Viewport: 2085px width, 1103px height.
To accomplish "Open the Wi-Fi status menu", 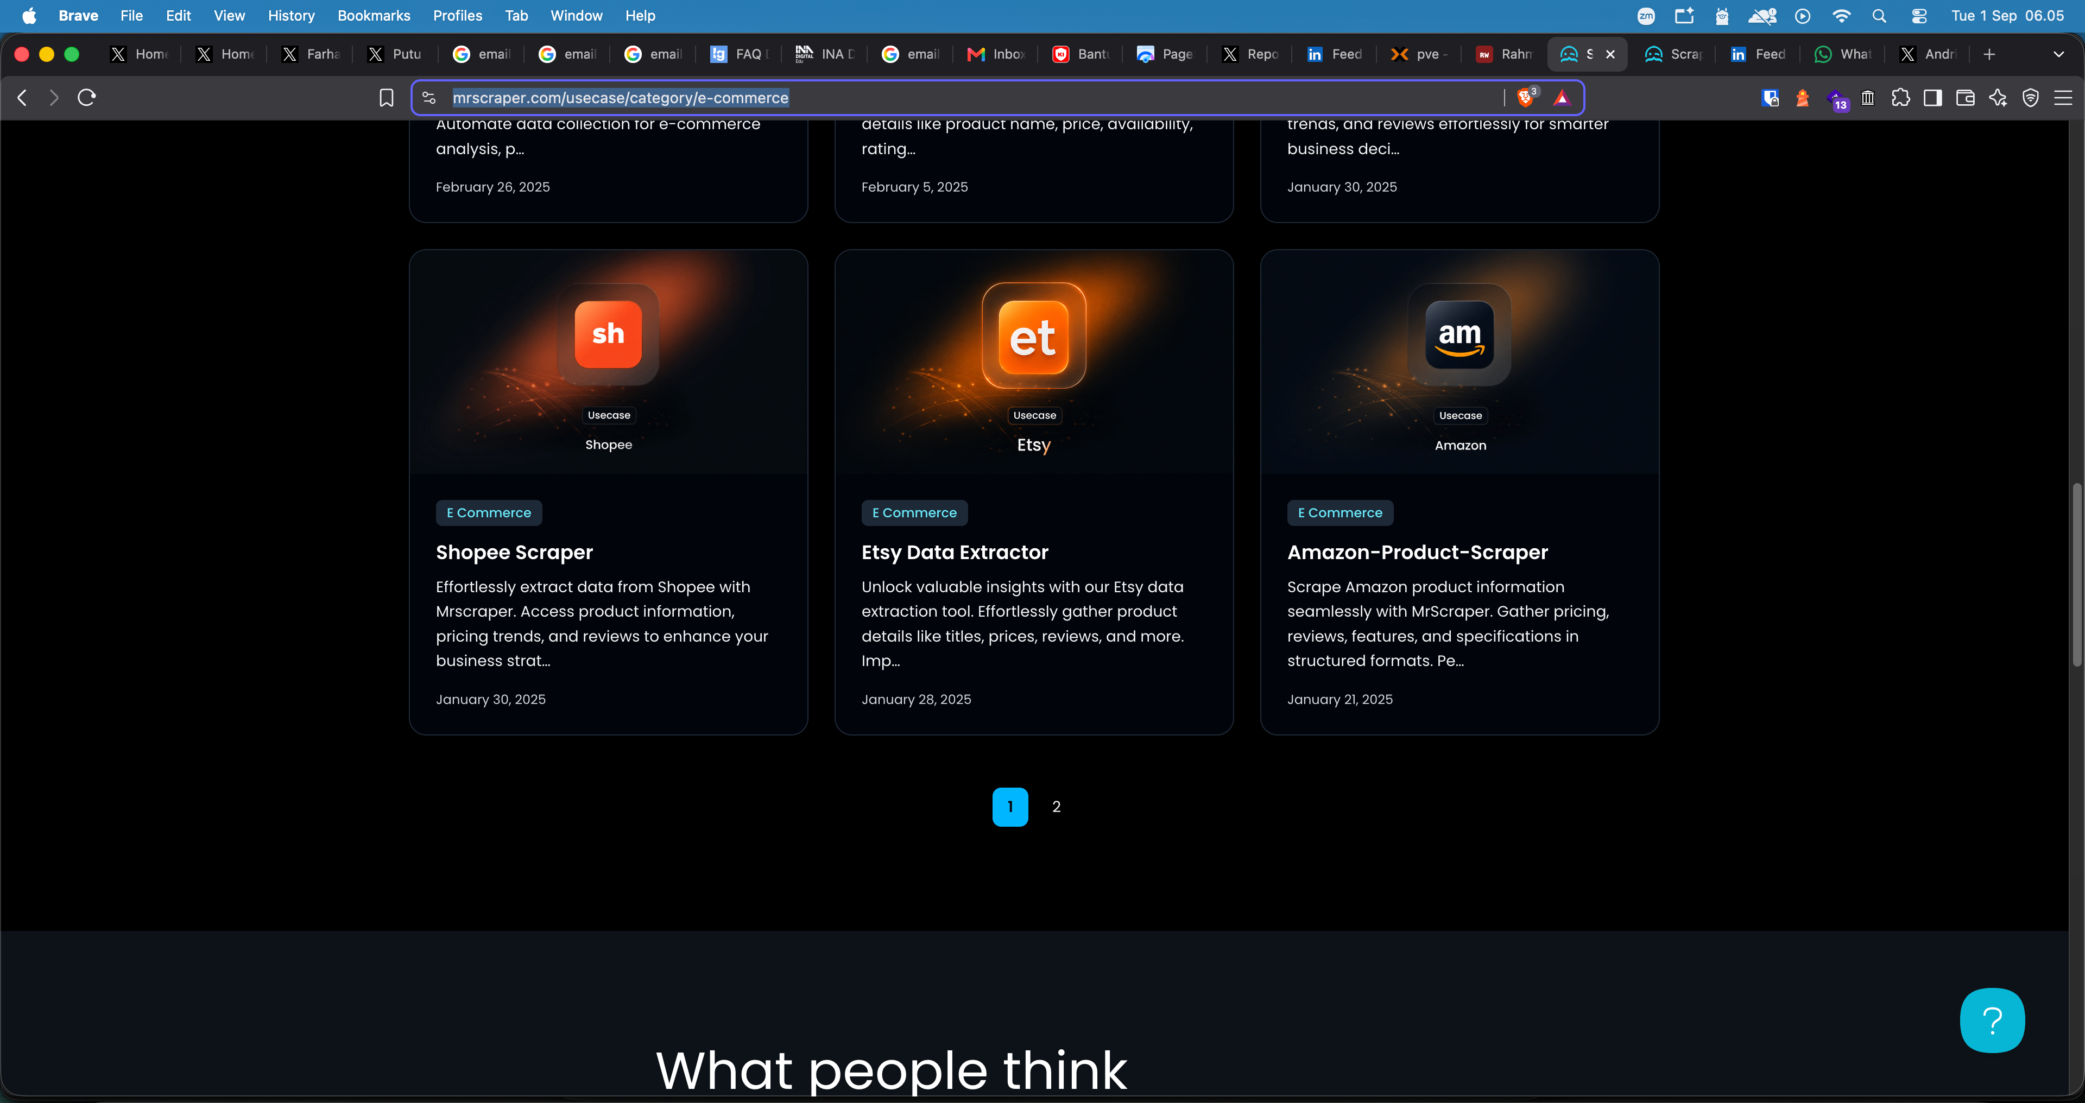I will tap(1841, 15).
